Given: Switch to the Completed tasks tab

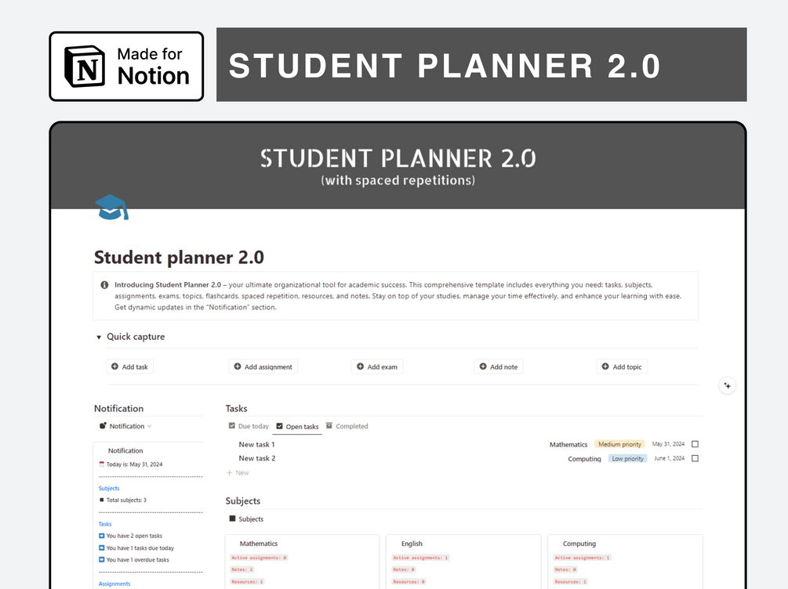Looking at the screenshot, I should (x=347, y=426).
